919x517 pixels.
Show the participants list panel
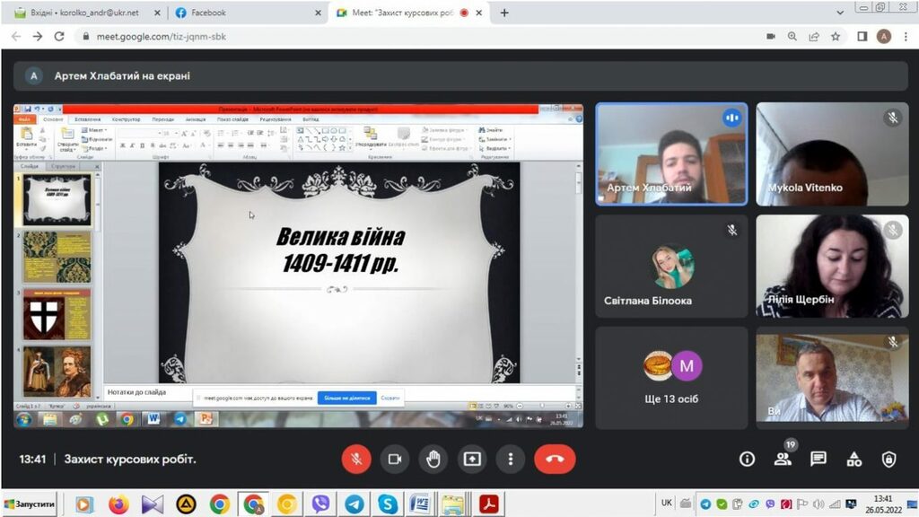783,459
